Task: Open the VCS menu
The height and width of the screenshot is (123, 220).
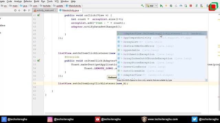Action: [x=56, y=1]
